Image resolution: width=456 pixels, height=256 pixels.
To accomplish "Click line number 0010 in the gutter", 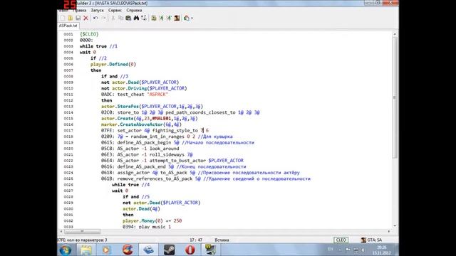I will pyautogui.click(x=68, y=88).
